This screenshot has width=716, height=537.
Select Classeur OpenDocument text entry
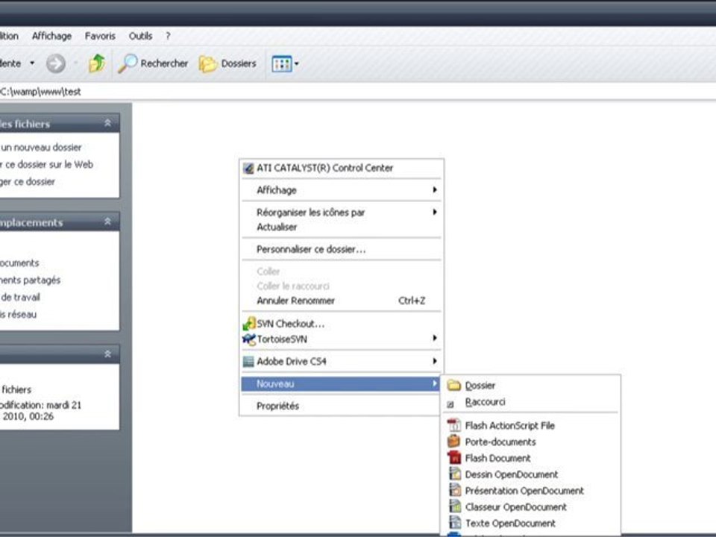515,507
